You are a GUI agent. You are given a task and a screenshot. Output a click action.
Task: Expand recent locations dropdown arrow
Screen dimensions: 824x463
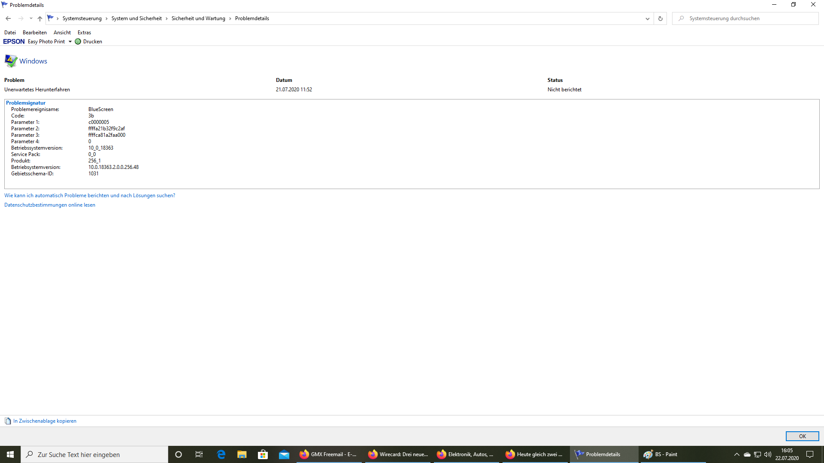tap(31, 18)
